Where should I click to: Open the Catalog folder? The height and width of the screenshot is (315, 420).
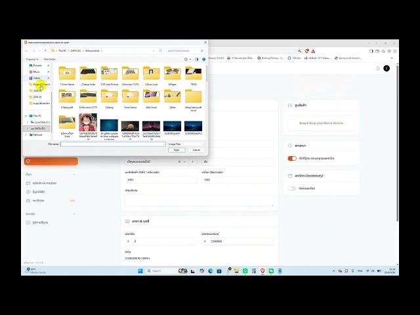(110, 99)
